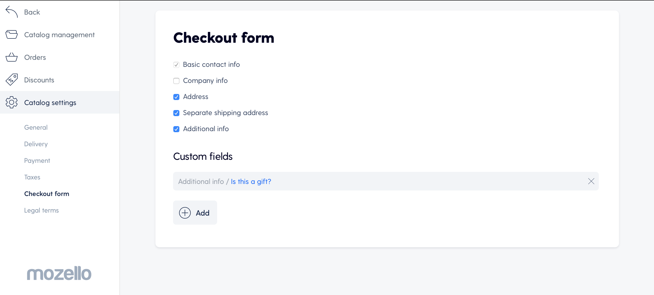Click the plus circle icon beside Add
This screenshot has height=295, width=654.
(185, 213)
